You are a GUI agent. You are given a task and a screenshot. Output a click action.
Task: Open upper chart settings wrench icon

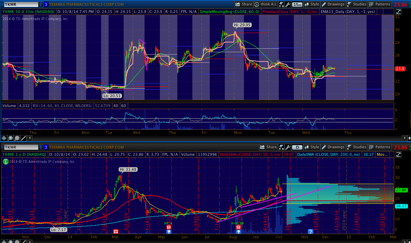(x=288, y=4)
